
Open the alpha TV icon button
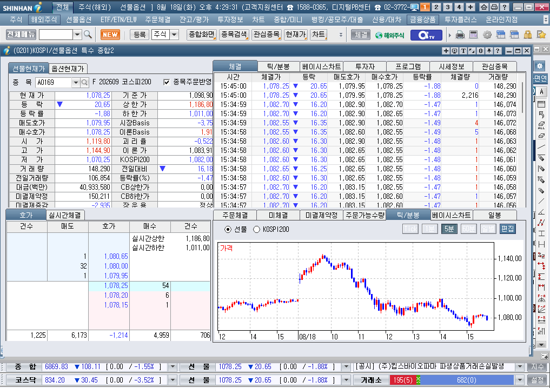[x=426, y=35]
